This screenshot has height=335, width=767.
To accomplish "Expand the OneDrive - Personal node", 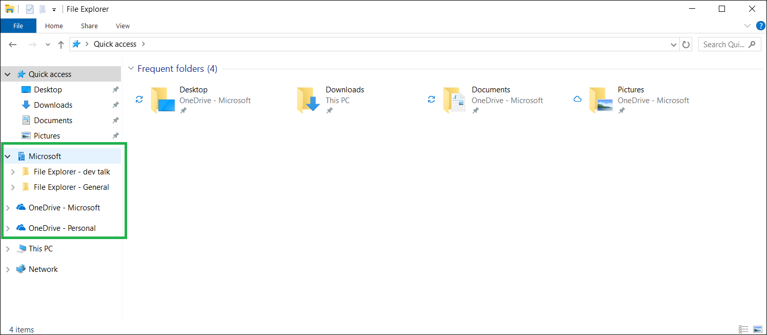I will click(x=8, y=228).
